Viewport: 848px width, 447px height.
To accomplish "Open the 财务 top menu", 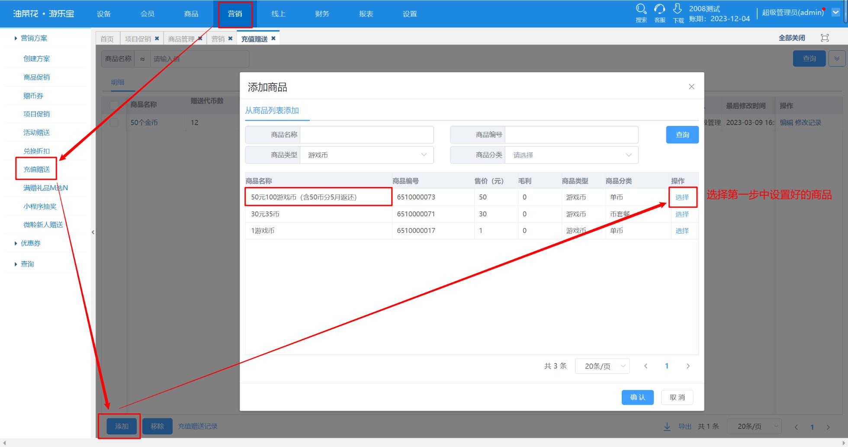I will coord(322,14).
